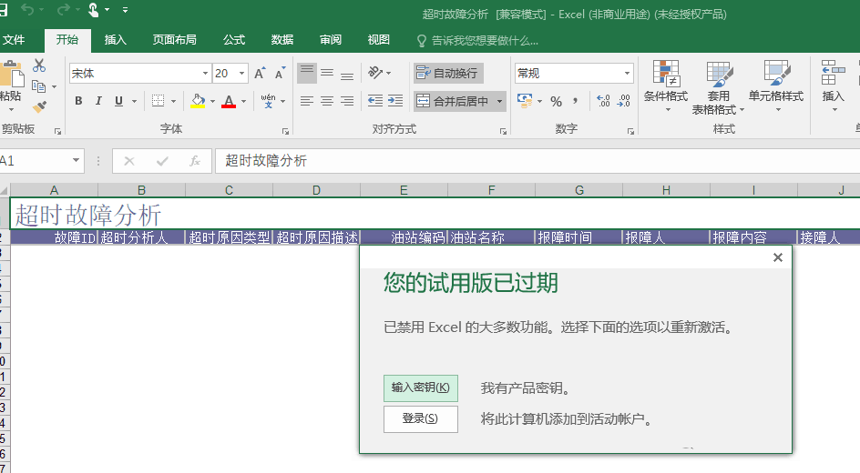Click accounting number format icon

pos(525,101)
